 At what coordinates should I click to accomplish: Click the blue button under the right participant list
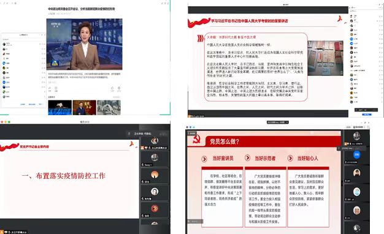[x=366, y=115]
